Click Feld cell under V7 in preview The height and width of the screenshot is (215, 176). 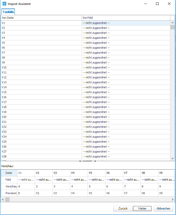coord(131,180)
